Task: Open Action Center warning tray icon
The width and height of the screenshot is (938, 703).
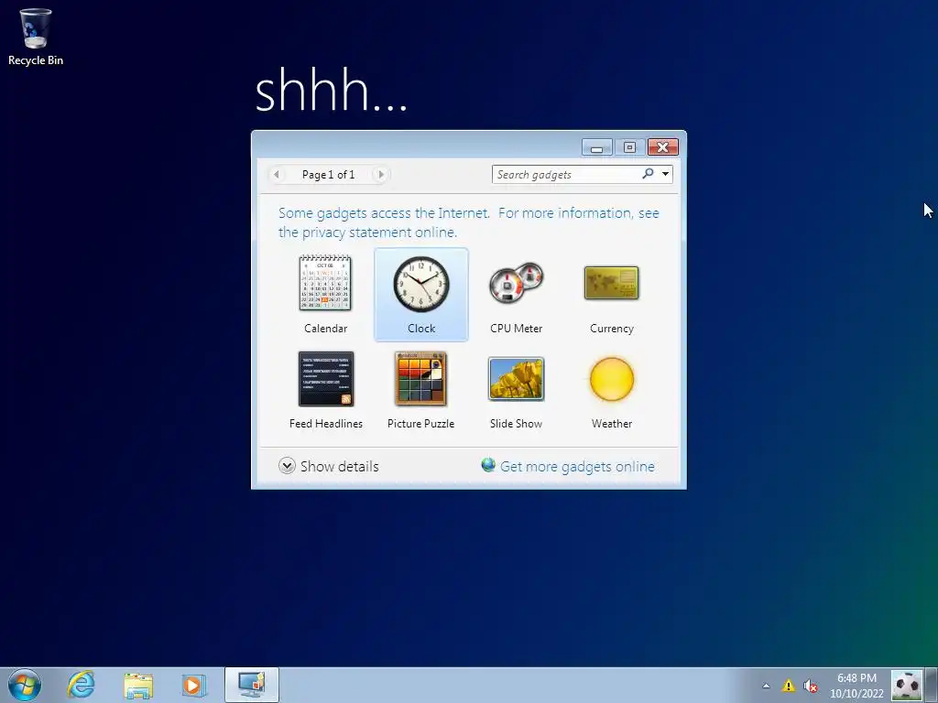Action: [x=789, y=686]
